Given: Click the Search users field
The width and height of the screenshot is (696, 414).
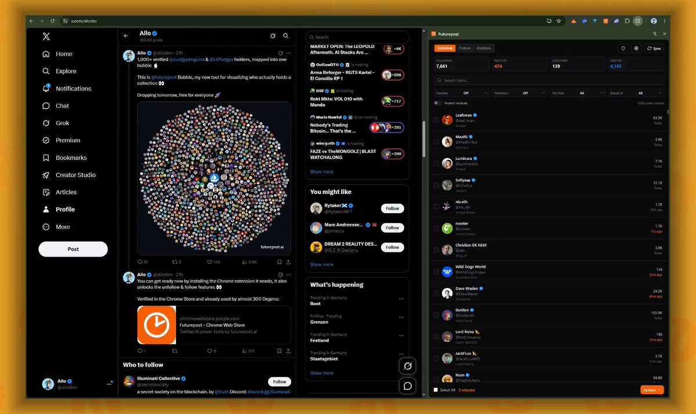Looking at the screenshot, I should coord(549,80).
